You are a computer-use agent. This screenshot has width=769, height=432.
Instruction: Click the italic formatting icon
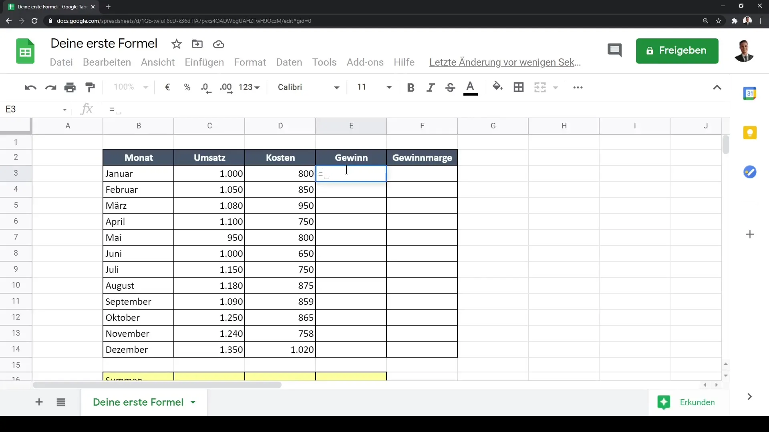(x=430, y=86)
